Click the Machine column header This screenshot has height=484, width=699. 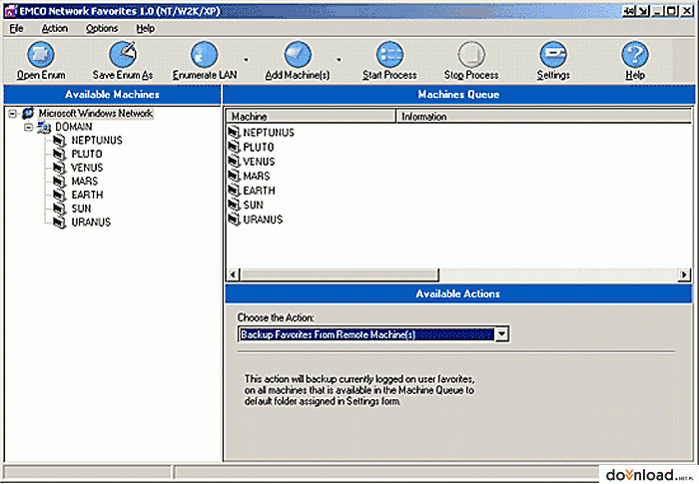click(312, 117)
